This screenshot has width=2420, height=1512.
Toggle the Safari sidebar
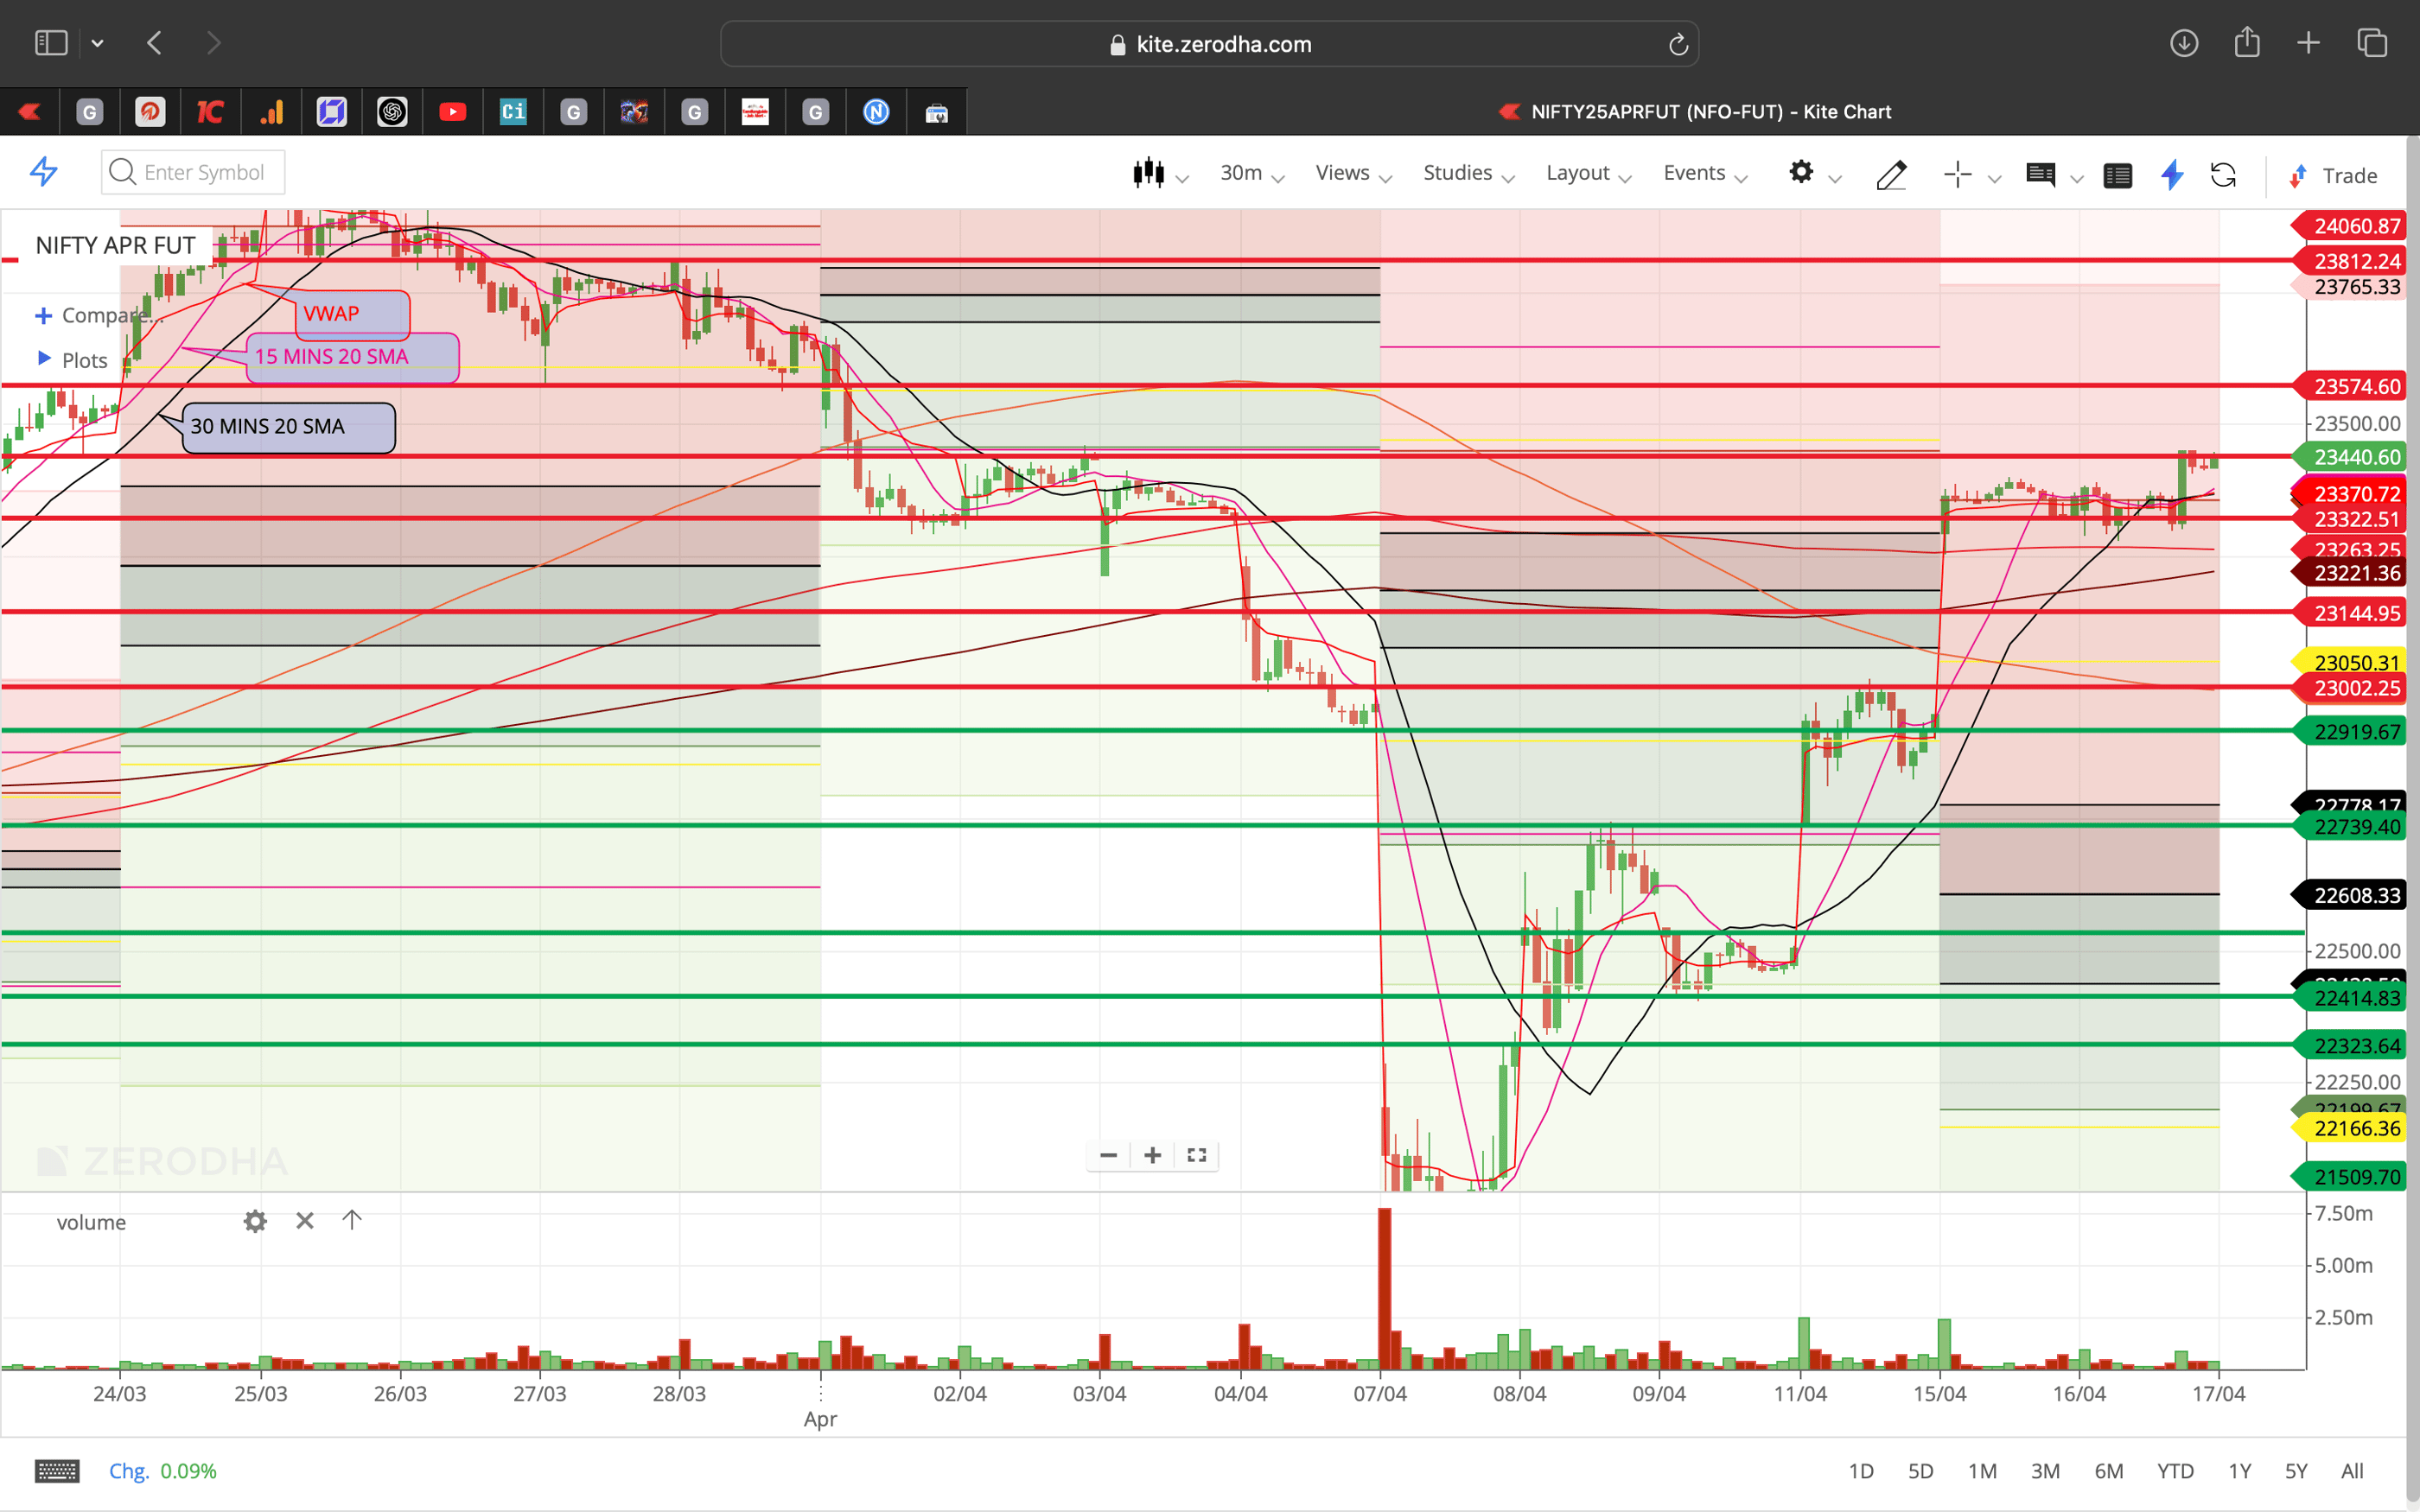[50, 42]
